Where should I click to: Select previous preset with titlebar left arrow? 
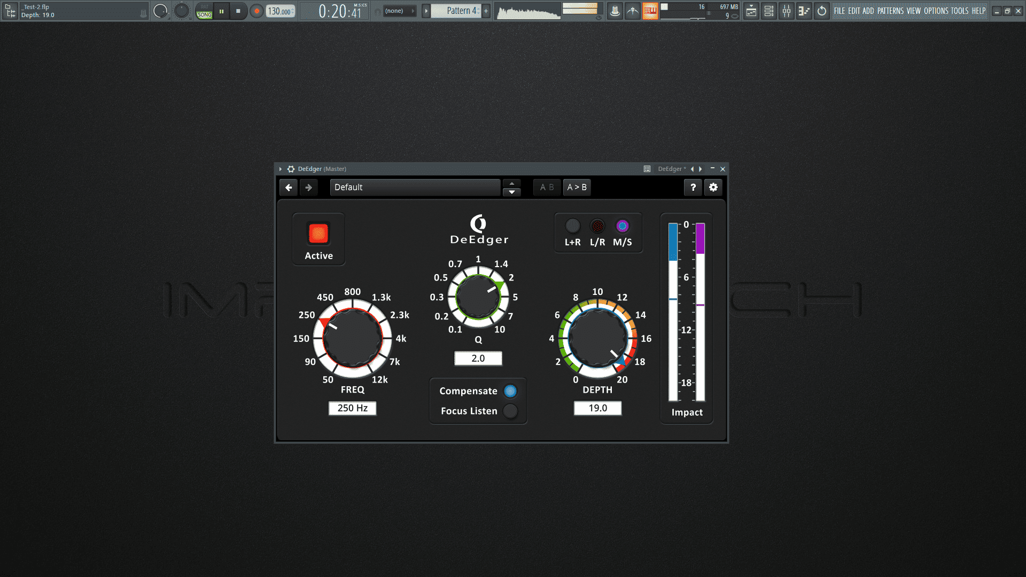click(693, 169)
